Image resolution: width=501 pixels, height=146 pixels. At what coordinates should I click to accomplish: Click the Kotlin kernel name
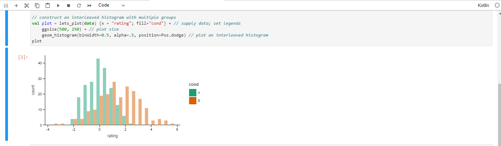click(x=484, y=6)
